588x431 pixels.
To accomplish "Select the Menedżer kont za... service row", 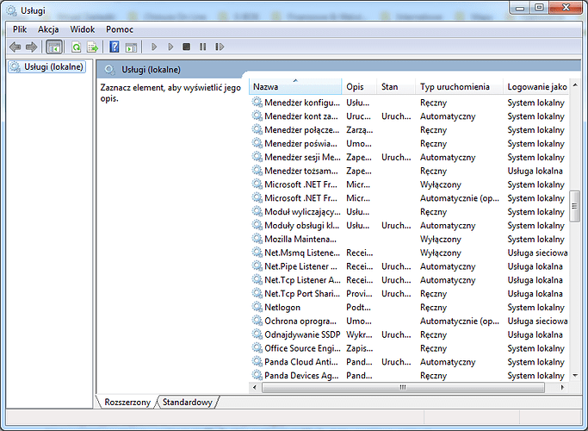I will [x=409, y=116].
